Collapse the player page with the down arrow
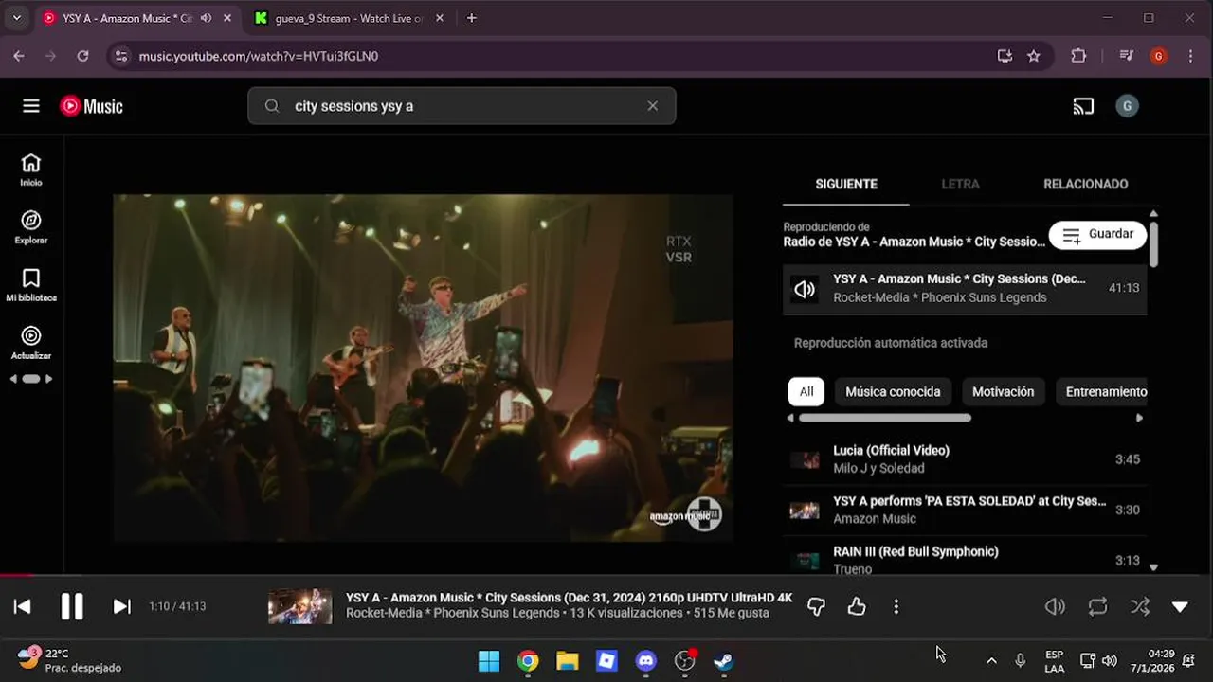 pyautogui.click(x=1180, y=606)
